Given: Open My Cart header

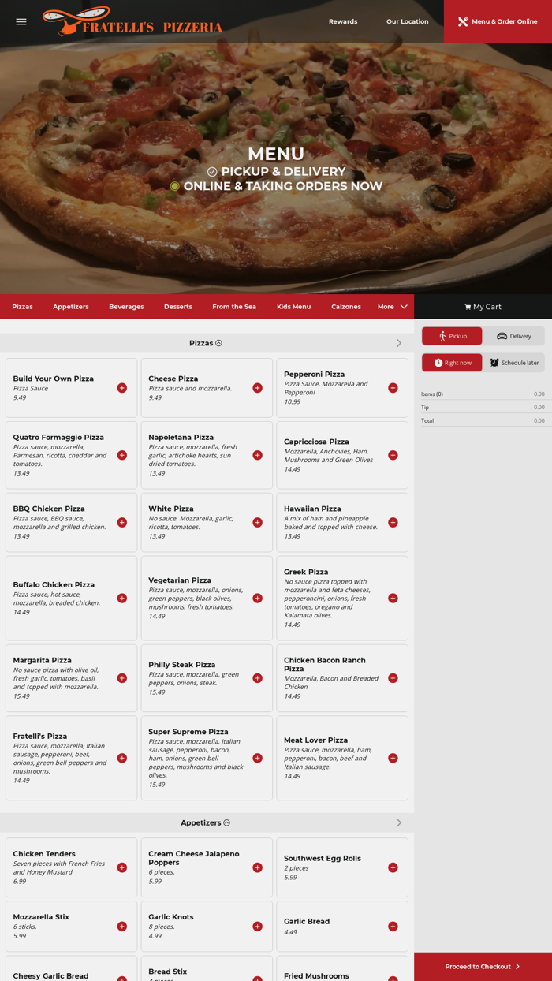Looking at the screenshot, I should tap(483, 307).
